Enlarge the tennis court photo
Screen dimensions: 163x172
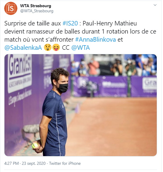(x=80, y=105)
